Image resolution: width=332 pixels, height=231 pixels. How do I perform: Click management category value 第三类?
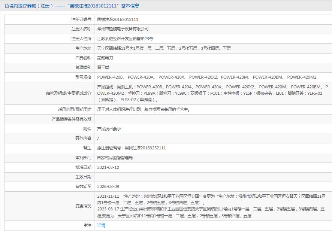[x=103, y=67]
